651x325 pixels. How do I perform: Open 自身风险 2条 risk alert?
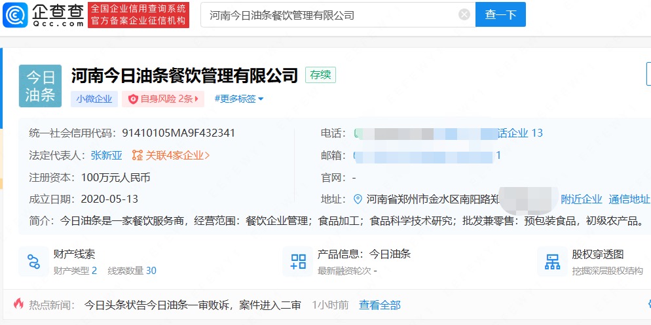(162, 99)
